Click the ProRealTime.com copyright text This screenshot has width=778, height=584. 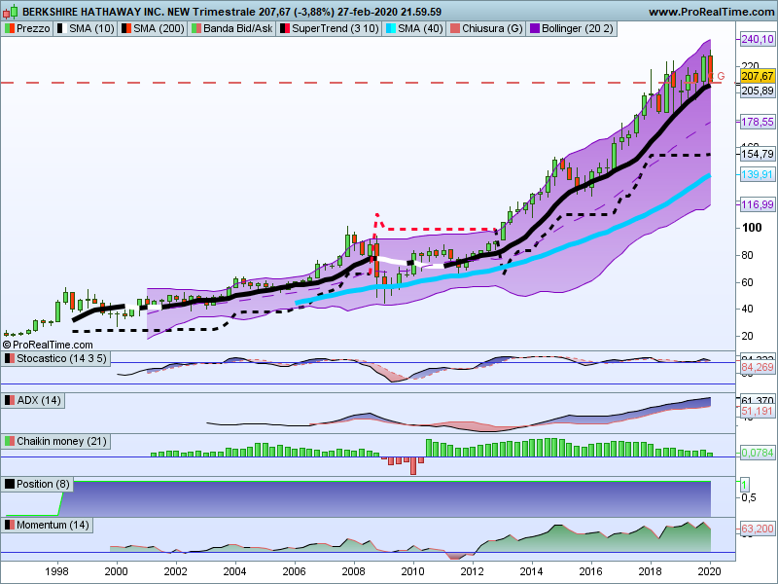48,345
